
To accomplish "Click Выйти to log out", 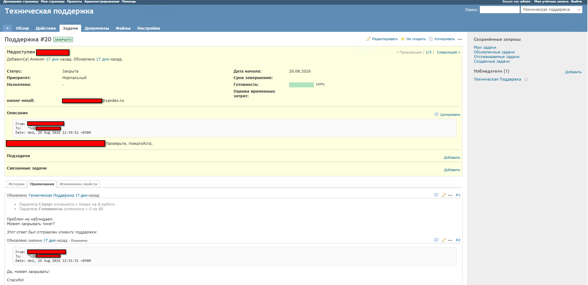I will tap(576, 2).
